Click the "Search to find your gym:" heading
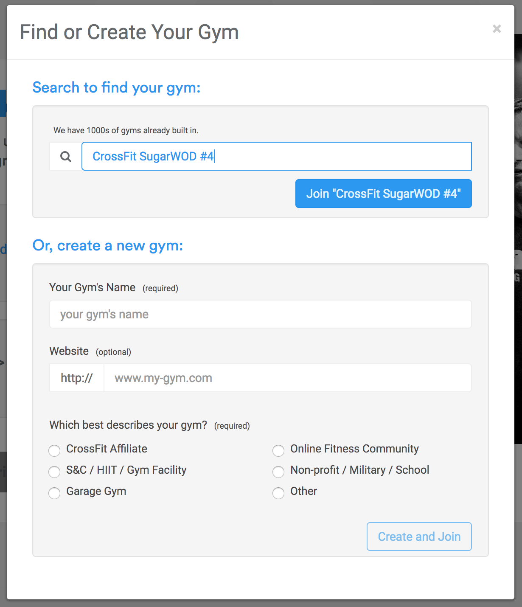The width and height of the screenshot is (522, 607). click(x=116, y=87)
